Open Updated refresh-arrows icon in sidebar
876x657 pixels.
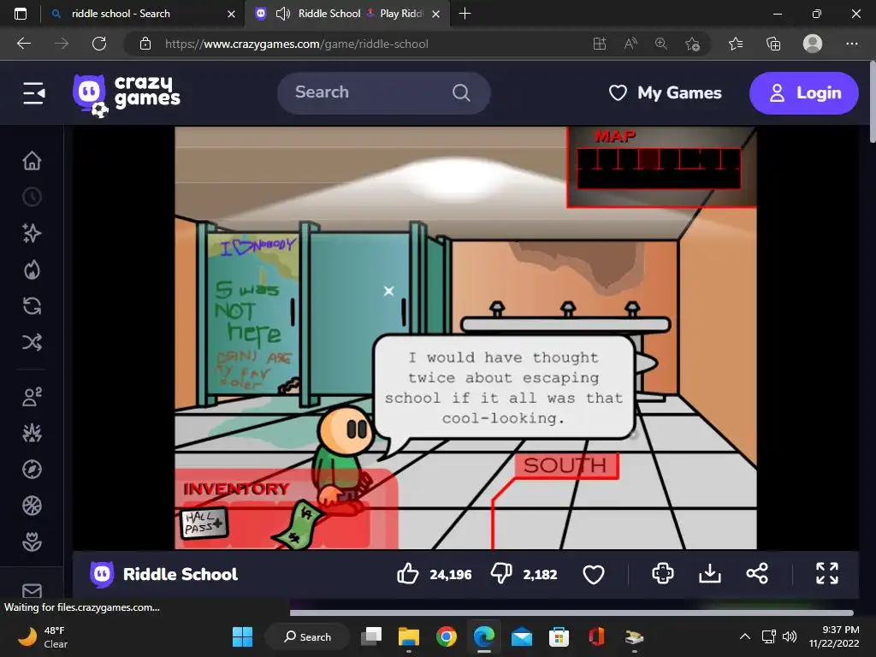click(x=32, y=306)
